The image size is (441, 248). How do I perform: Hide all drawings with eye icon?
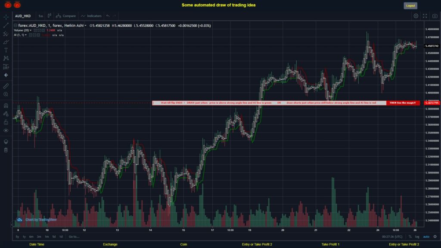tap(6, 130)
